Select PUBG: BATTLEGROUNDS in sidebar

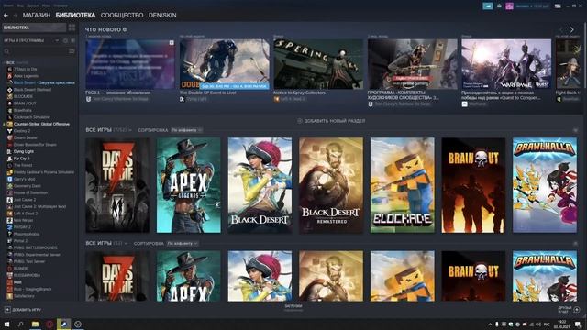(x=36, y=247)
